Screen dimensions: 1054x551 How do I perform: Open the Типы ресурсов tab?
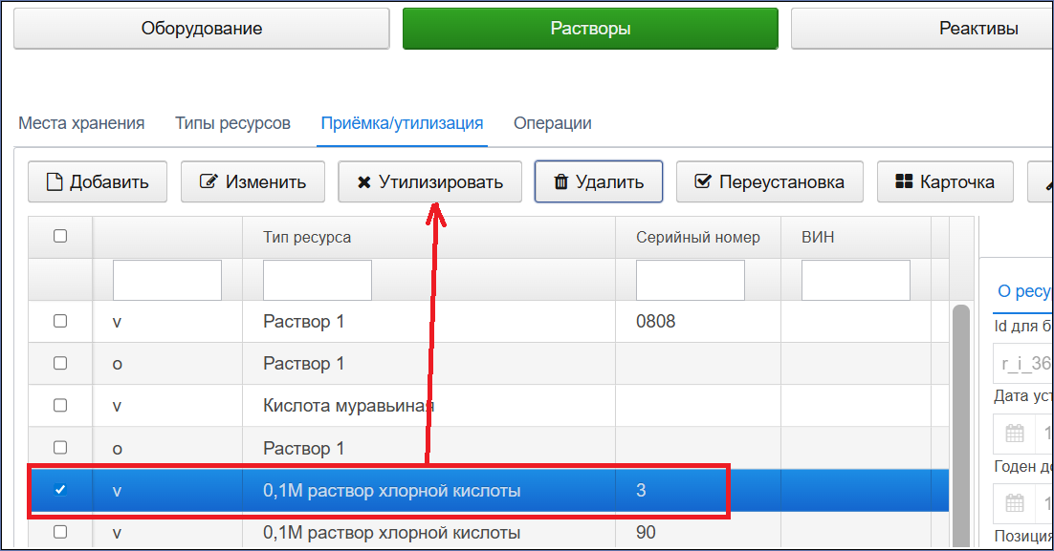[232, 123]
